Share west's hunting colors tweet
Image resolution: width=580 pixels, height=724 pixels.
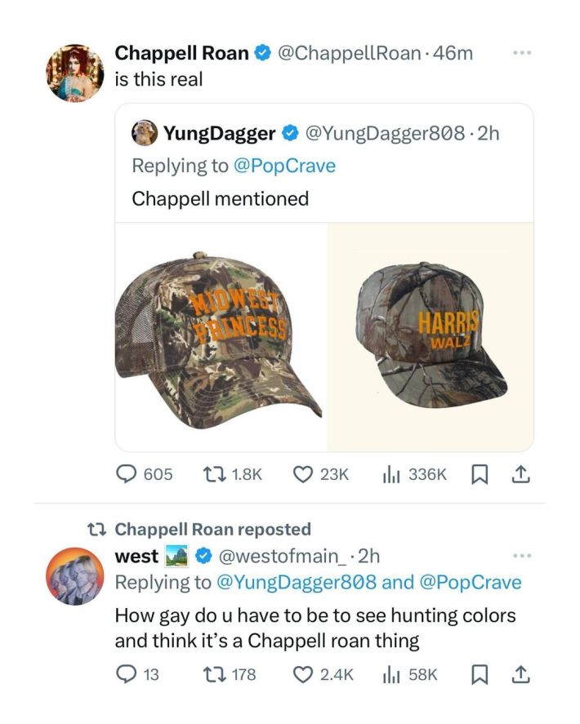click(520, 674)
